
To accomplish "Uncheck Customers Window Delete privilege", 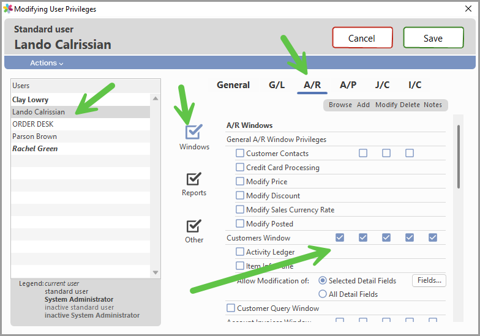I will 410,237.
